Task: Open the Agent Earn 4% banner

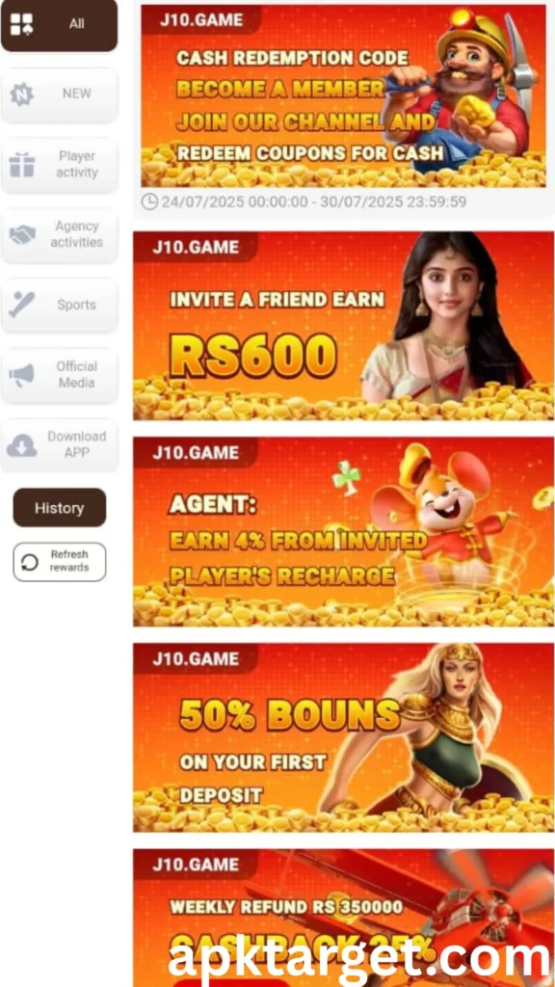Action: [x=343, y=531]
